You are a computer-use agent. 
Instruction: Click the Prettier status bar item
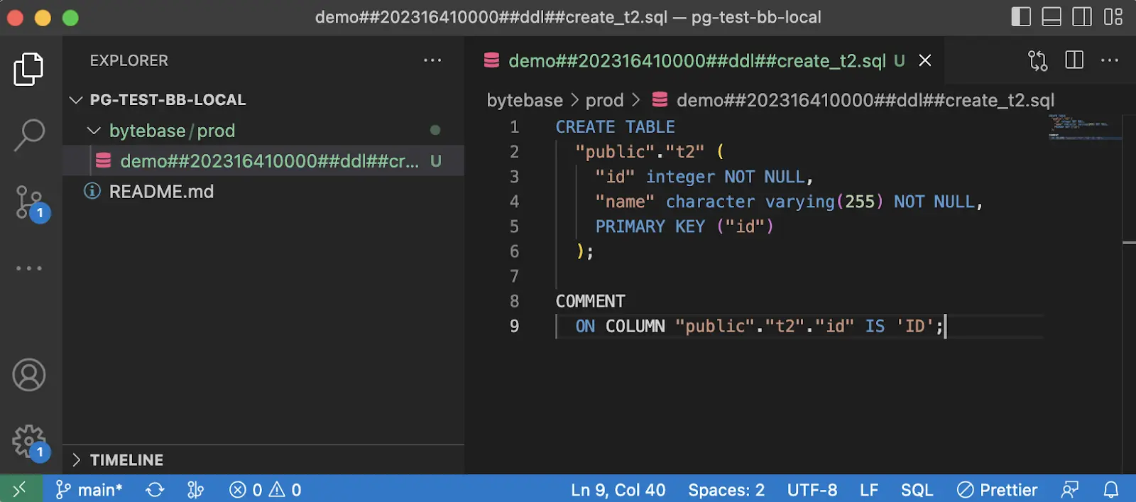[x=997, y=490]
